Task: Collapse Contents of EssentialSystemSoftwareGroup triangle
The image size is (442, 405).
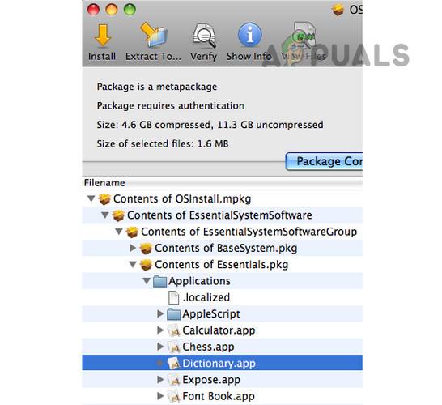Action: click(x=119, y=232)
